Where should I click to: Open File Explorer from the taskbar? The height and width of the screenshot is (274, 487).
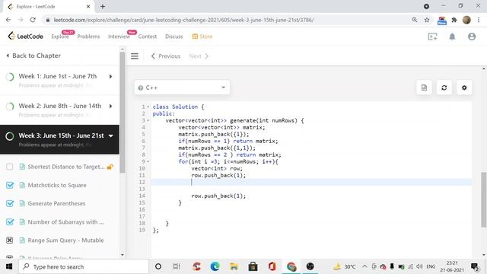[x=234, y=266]
